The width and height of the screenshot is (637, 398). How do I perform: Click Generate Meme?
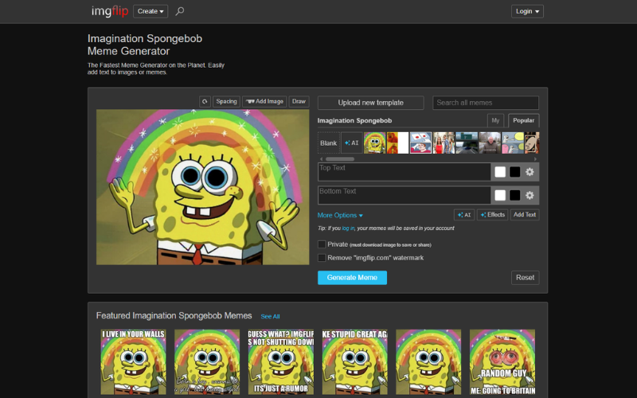(352, 278)
